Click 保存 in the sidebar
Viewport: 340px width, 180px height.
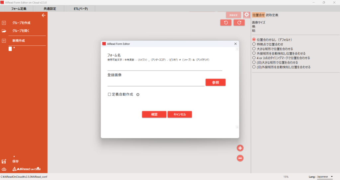pyautogui.click(x=15, y=161)
